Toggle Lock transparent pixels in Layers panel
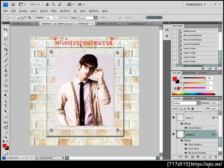The width and height of the screenshot is (224, 168). (181, 109)
